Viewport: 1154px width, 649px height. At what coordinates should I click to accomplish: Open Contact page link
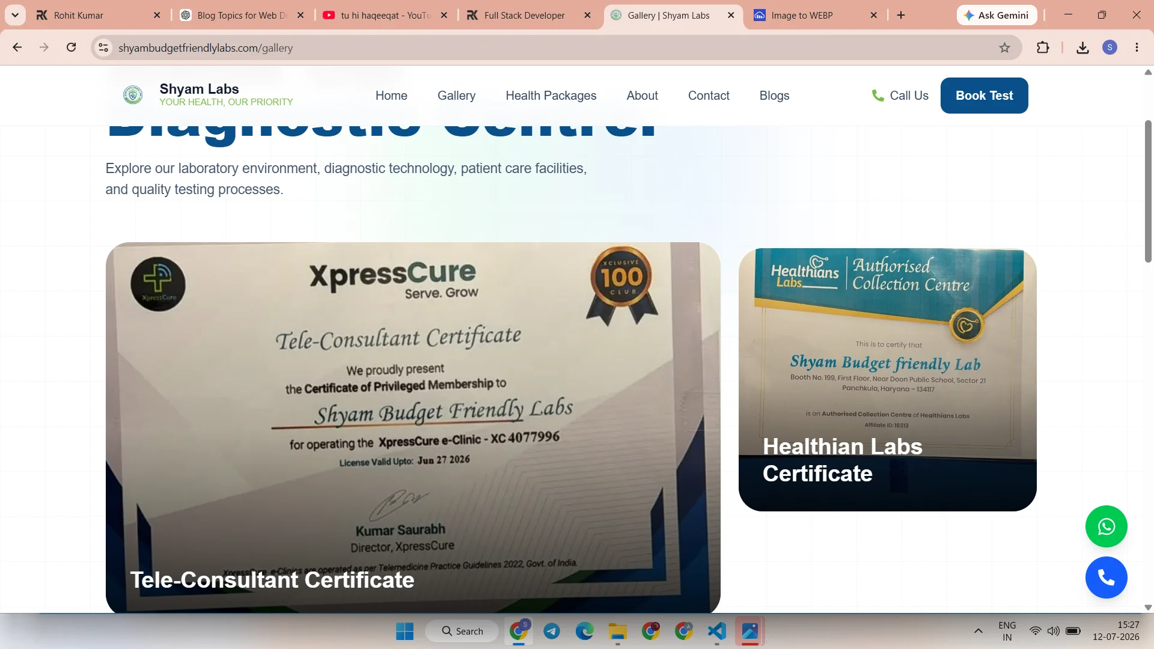tap(709, 96)
